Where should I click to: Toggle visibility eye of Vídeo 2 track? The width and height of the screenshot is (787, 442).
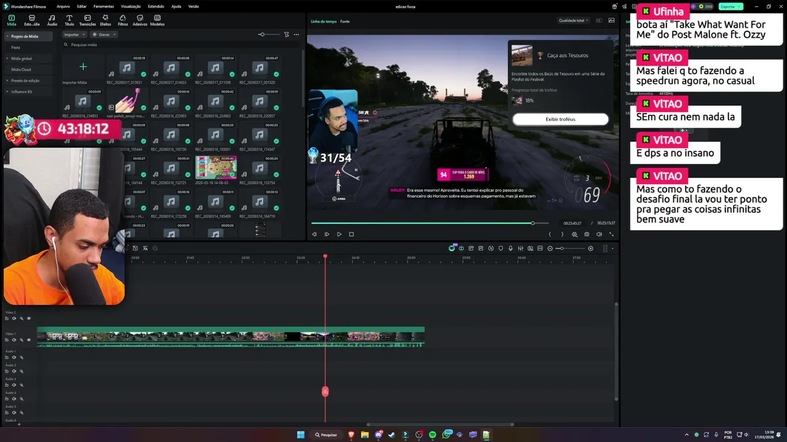click(x=29, y=318)
